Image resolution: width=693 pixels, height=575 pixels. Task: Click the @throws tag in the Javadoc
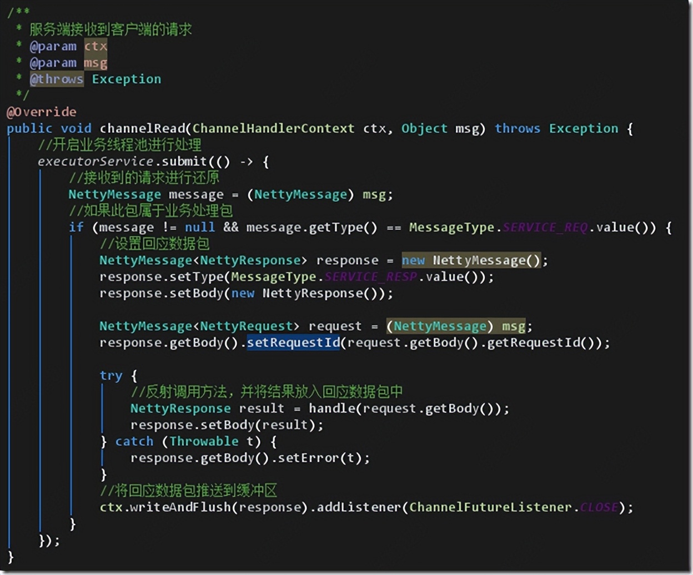click(57, 79)
